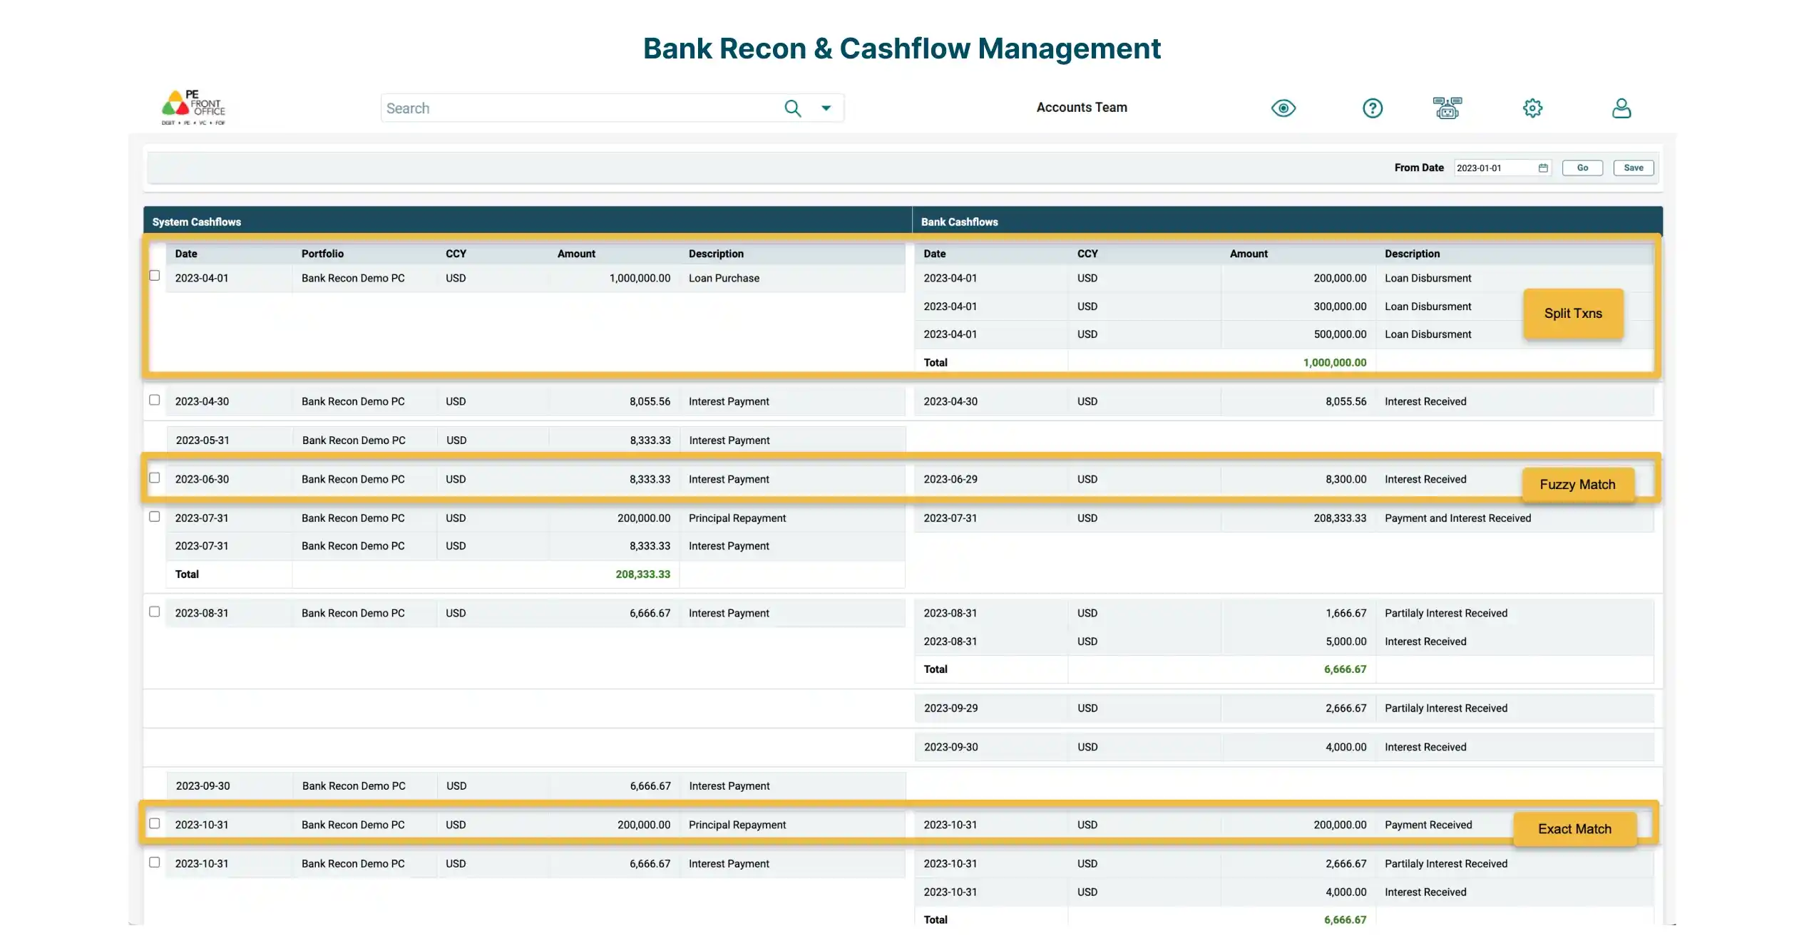Select 8,055.56 system Interest Payment amount
The image size is (1804, 948).
pos(650,402)
